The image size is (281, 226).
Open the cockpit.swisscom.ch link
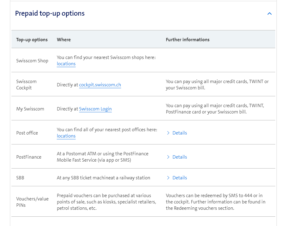pyautogui.click(x=100, y=85)
